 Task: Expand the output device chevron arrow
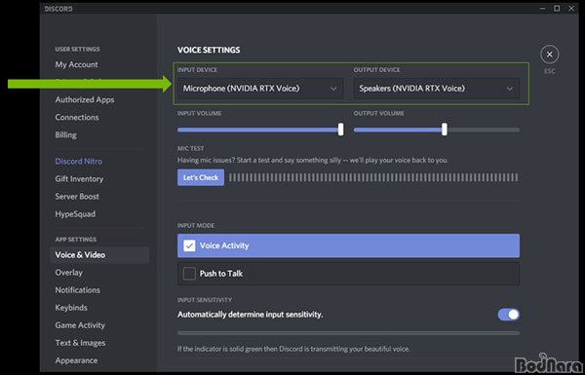click(x=509, y=89)
